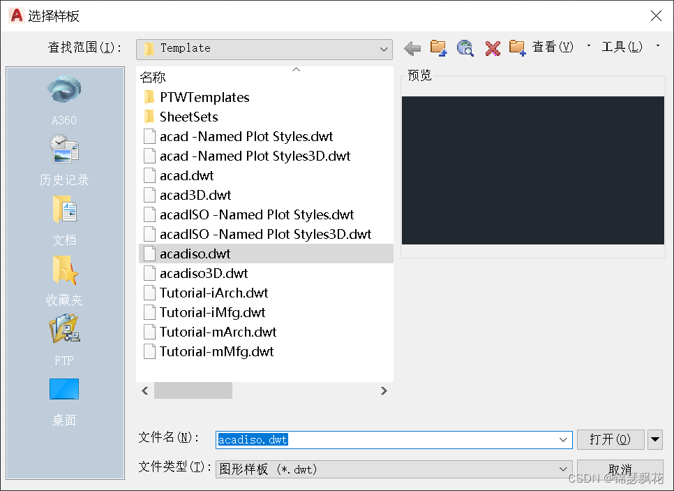Open dropdown arrow next to 打开 button
This screenshot has height=491, width=674.
point(655,439)
